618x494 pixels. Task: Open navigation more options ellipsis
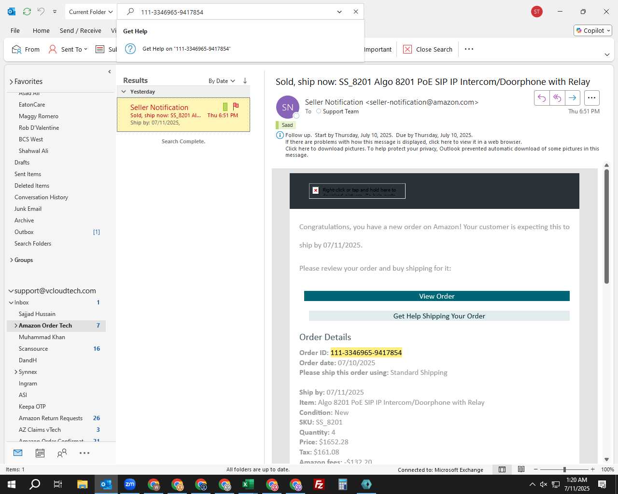click(84, 453)
